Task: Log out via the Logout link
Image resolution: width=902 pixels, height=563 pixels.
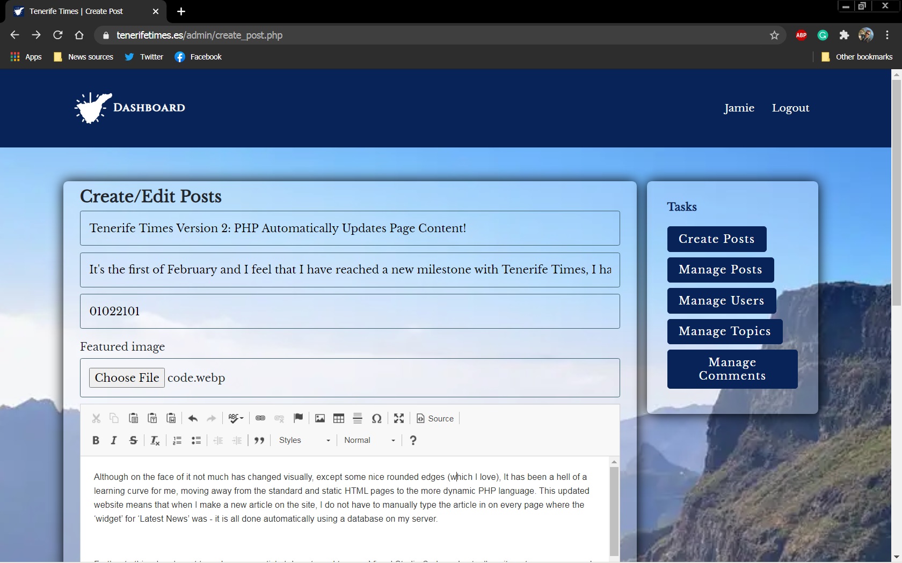Action: [790, 108]
